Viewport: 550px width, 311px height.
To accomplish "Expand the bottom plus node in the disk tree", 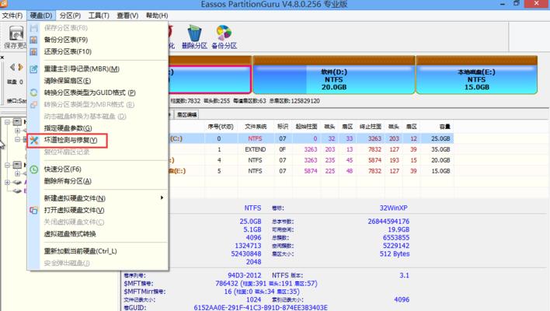I will click(7, 182).
